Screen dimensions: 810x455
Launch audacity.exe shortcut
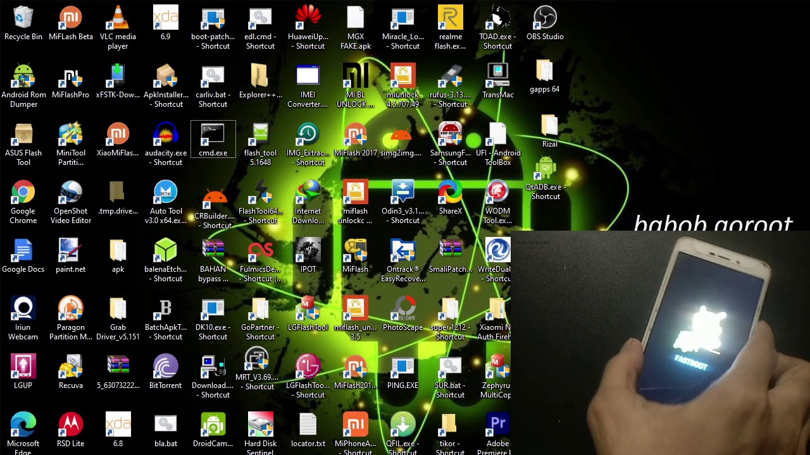tap(165, 135)
